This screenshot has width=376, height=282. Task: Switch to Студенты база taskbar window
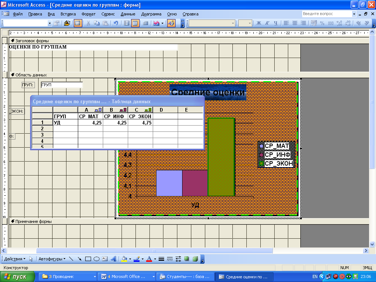[x=185, y=277]
